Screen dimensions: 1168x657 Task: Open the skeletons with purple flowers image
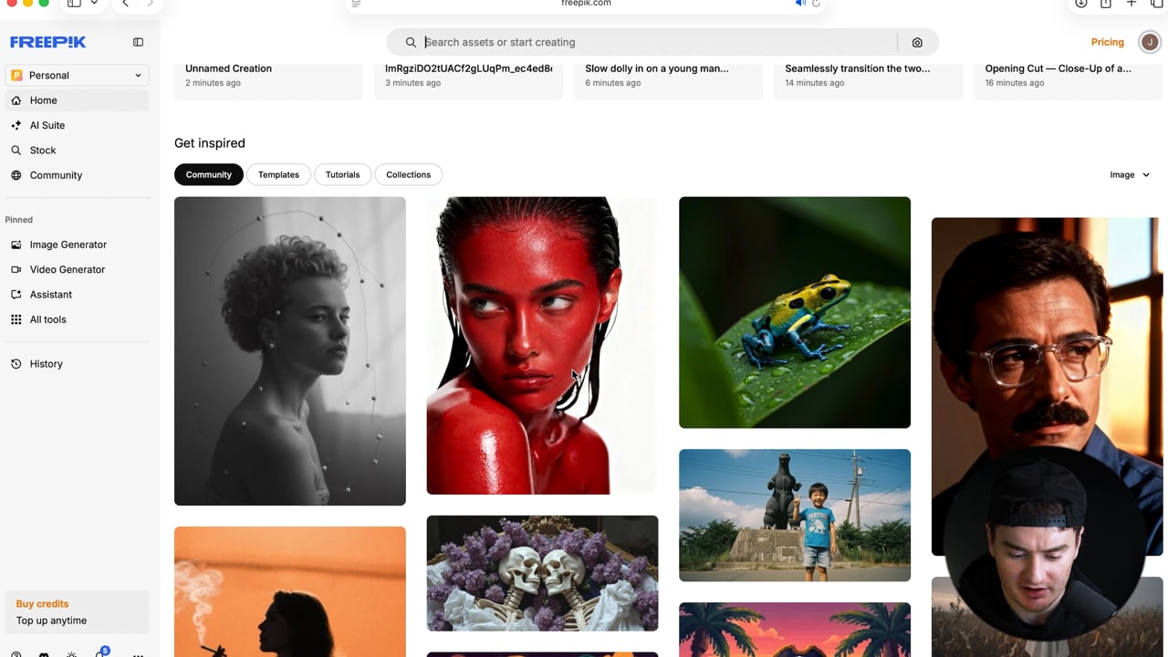point(542,573)
